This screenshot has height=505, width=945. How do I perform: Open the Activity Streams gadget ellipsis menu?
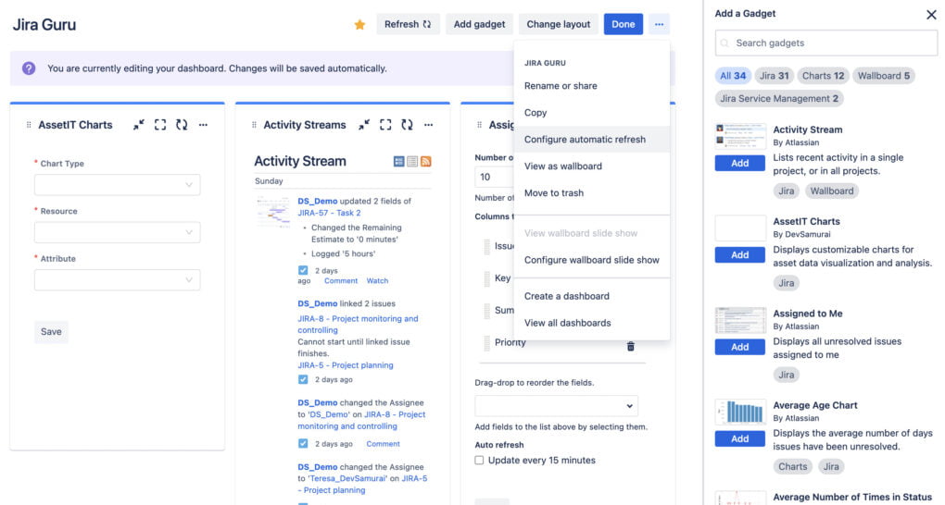429,125
